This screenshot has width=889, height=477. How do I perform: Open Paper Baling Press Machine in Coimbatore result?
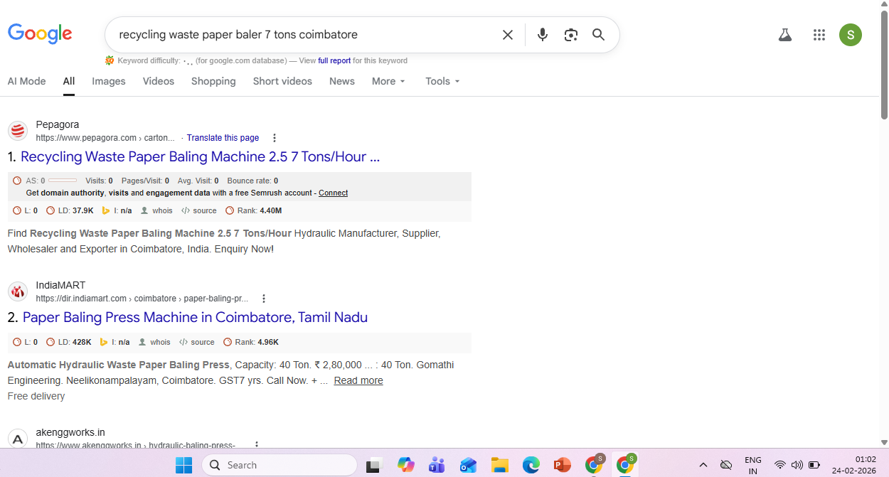195,317
